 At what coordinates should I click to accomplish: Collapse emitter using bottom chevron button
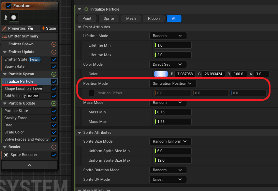pos(30,165)
